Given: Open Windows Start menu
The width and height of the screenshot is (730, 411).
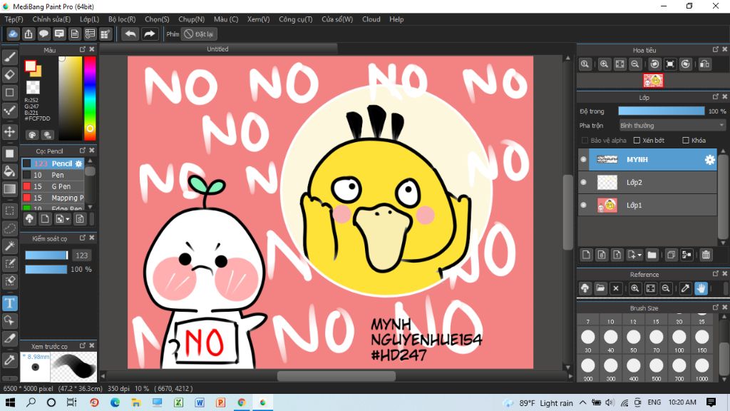Looking at the screenshot, I should coord(10,402).
